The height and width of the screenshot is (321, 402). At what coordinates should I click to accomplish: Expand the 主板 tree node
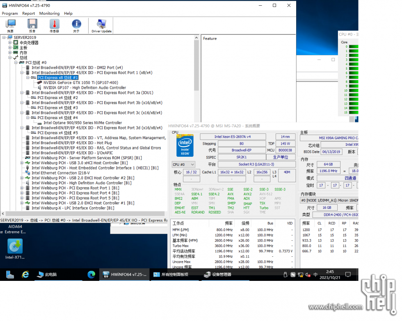click(x=10, y=47)
